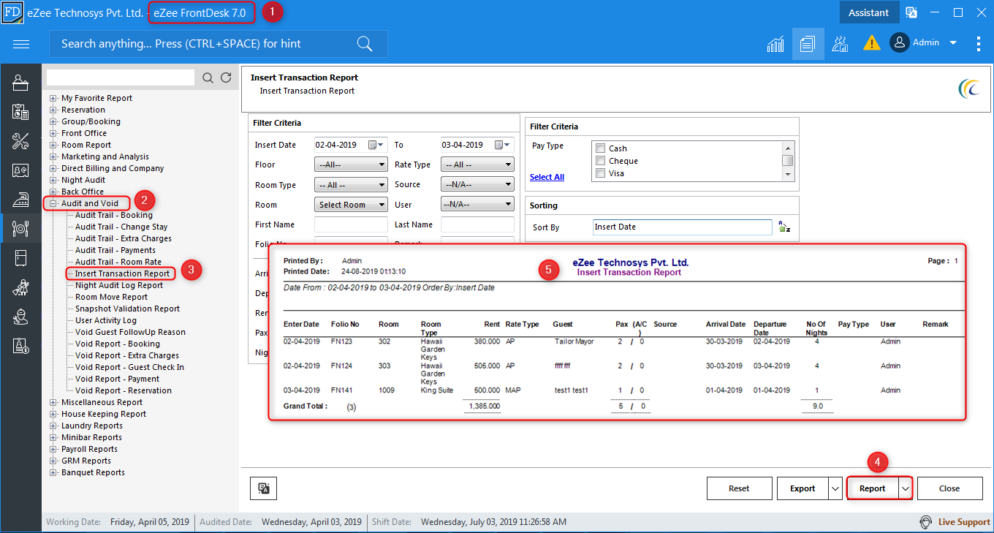This screenshot has width=994, height=533.
Task: Open the Report button dropdown arrow
Action: click(x=906, y=488)
